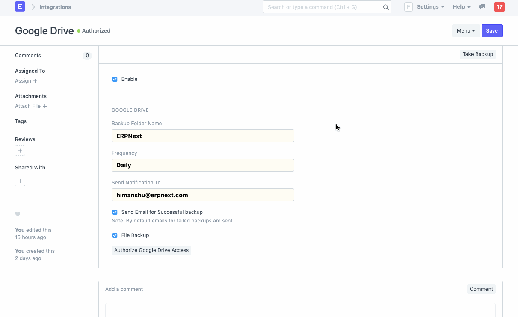Open the Integrations breadcrumb
Viewport: 518px width, 317px height.
[55, 7]
